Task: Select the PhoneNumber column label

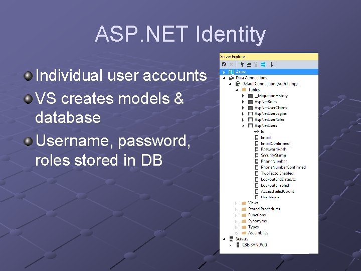Action: click(x=274, y=161)
